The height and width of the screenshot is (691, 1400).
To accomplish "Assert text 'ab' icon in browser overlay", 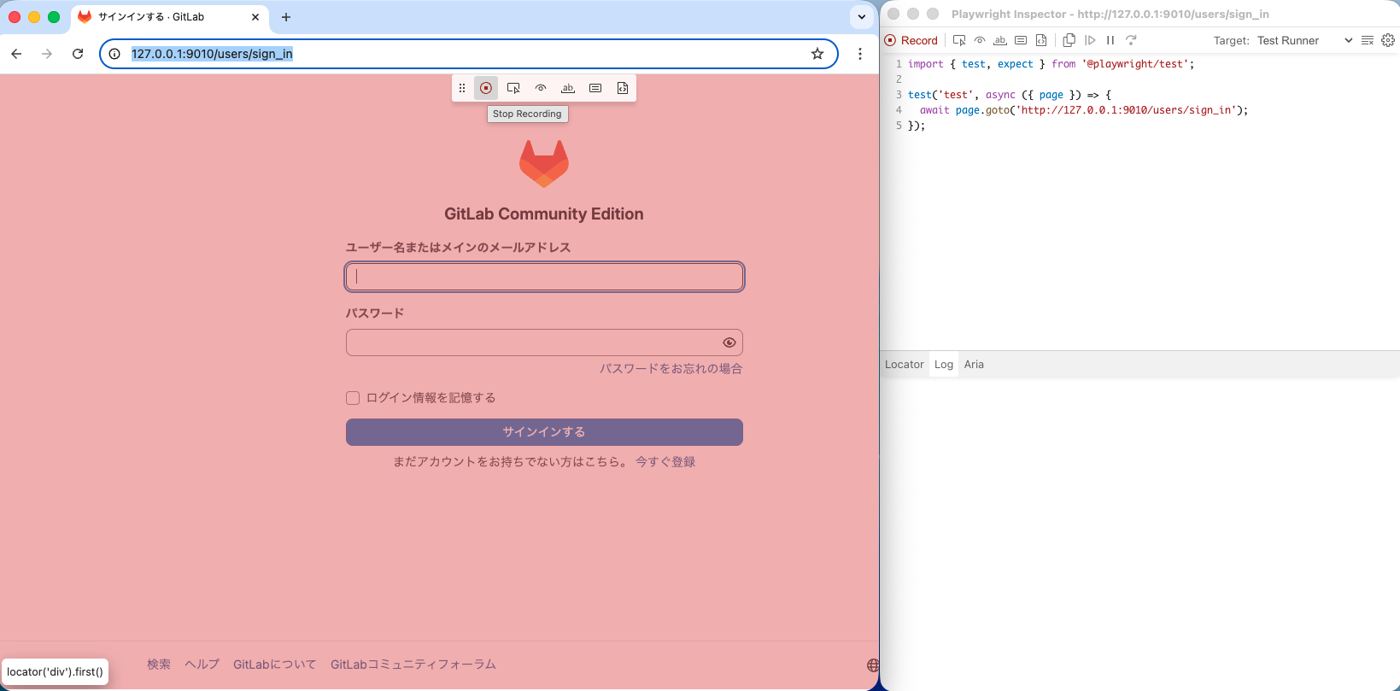I will click(x=568, y=88).
